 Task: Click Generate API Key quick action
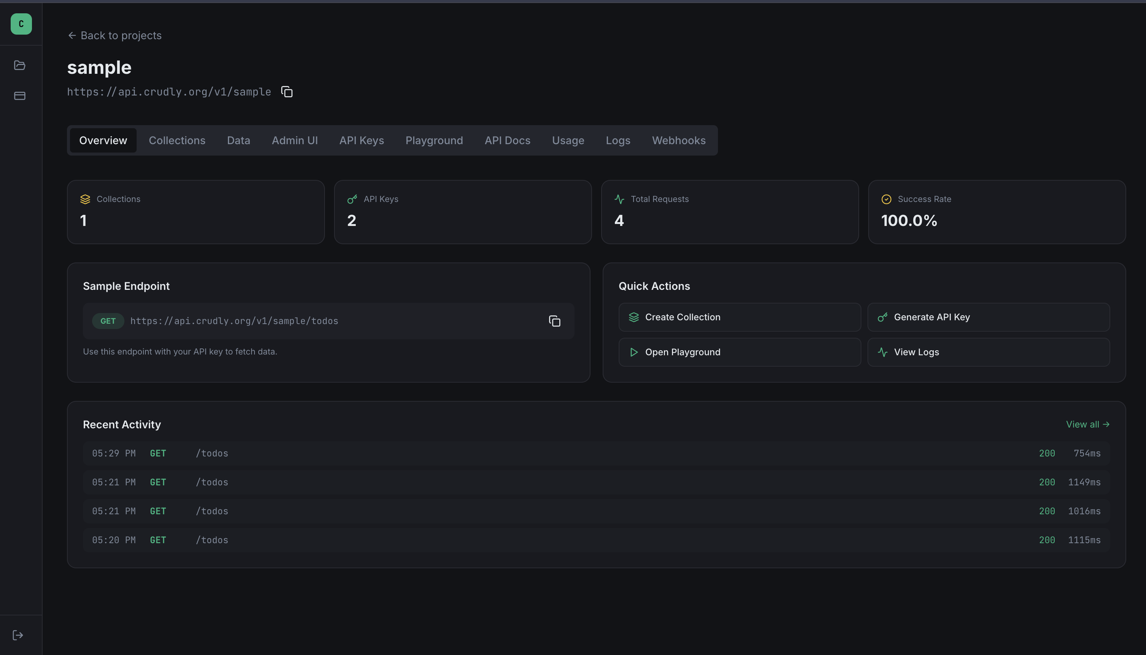[988, 317]
